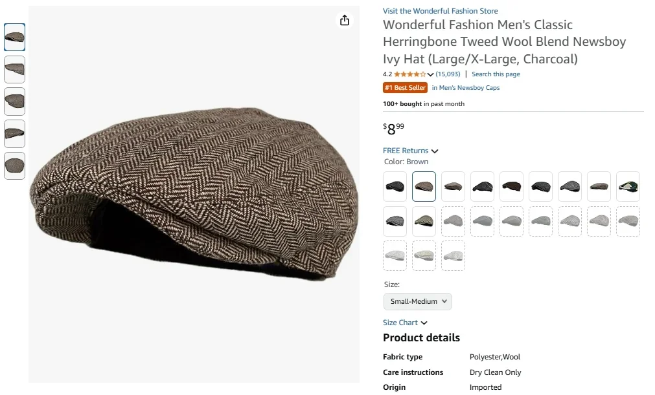
Task: Click the share icon on product image
Action: [x=344, y=20]
